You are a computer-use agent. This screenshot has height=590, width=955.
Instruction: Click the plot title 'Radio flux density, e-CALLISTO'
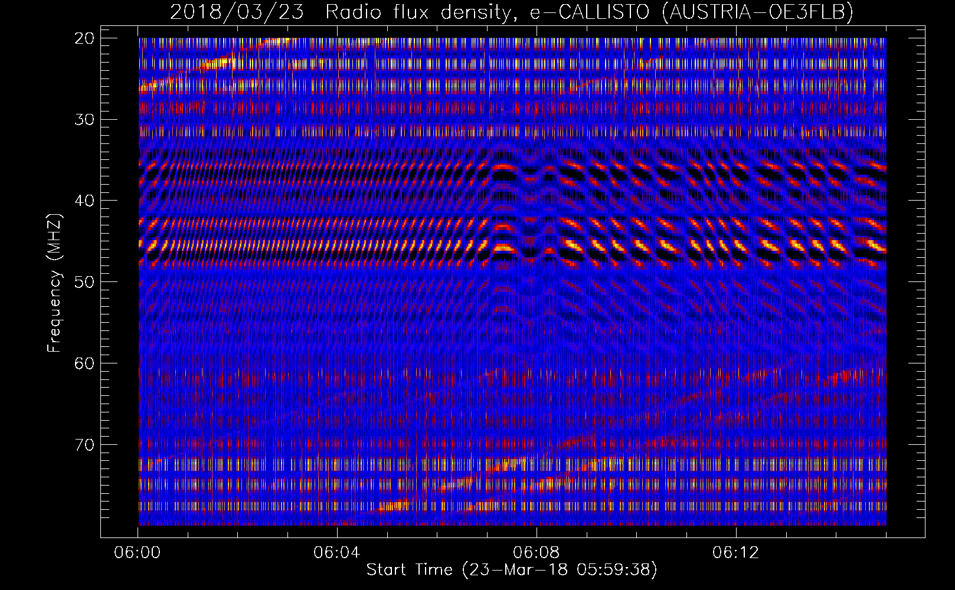pyautogui.click(x=487, y=12)
